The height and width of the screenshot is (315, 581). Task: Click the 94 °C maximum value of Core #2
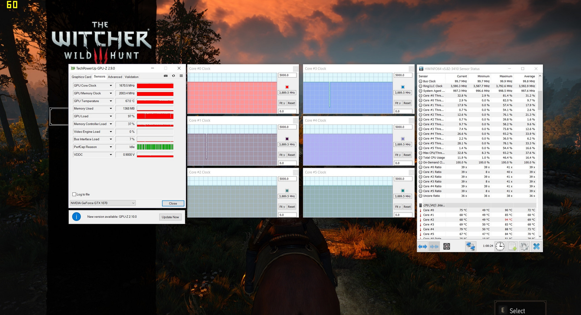[x=508, y=220]
